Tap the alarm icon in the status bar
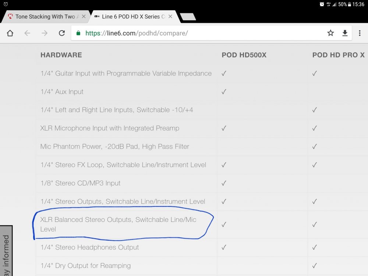 pos(6,4)
